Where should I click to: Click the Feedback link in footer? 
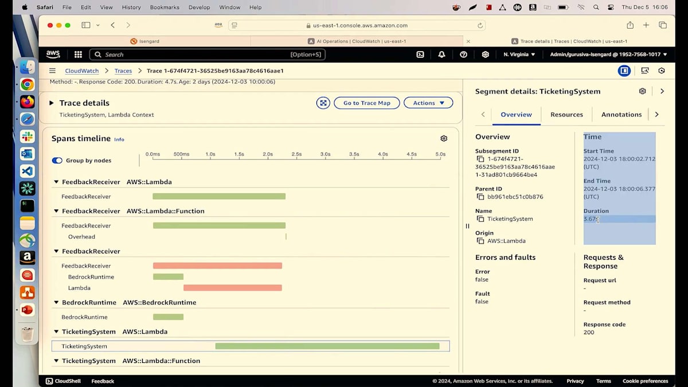coord(103,381)
